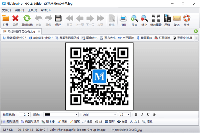Select the 椭圆 ellipse shape tool
This screenshot has width=200, height=133.
pos(122,122)
